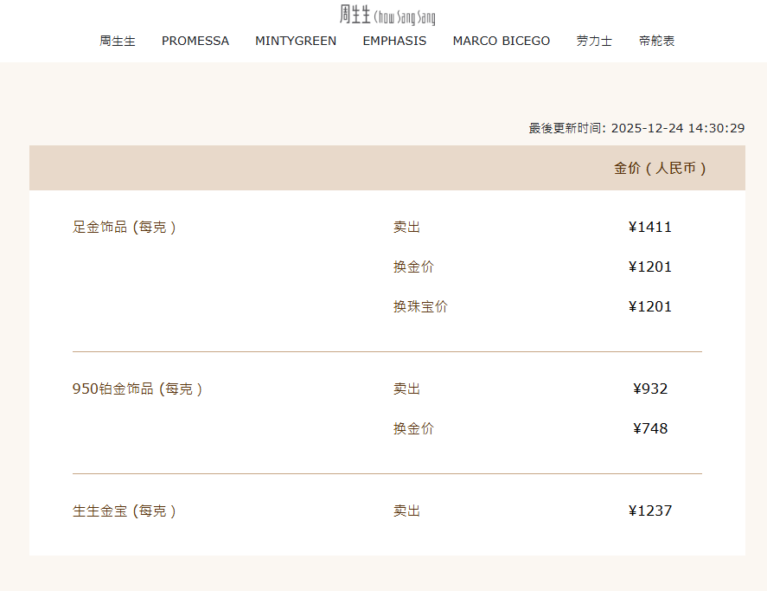Click the 换珠宝价 label
Screen dimensions: 767x591
pyautogui.click(x=420, y=306)
